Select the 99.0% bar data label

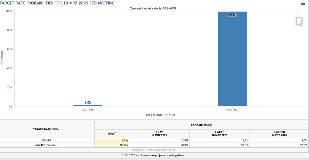point(233,15)
